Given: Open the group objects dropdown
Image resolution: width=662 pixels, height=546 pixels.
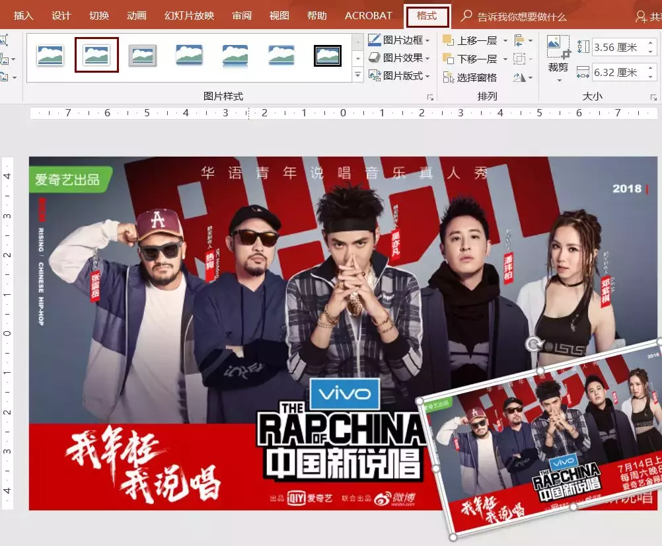Looking at the screenshot, I should (523, 59).
